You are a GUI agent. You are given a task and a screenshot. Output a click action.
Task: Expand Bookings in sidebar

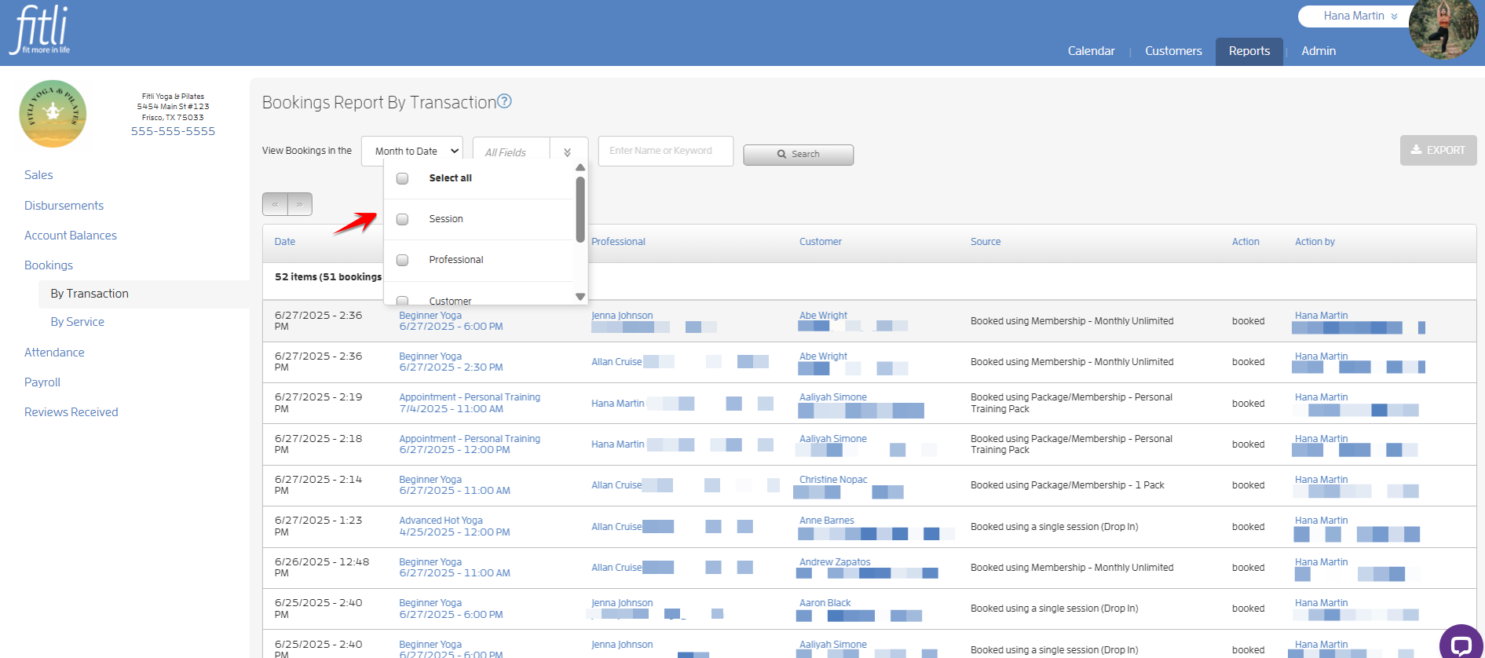(x=49, y=265)
